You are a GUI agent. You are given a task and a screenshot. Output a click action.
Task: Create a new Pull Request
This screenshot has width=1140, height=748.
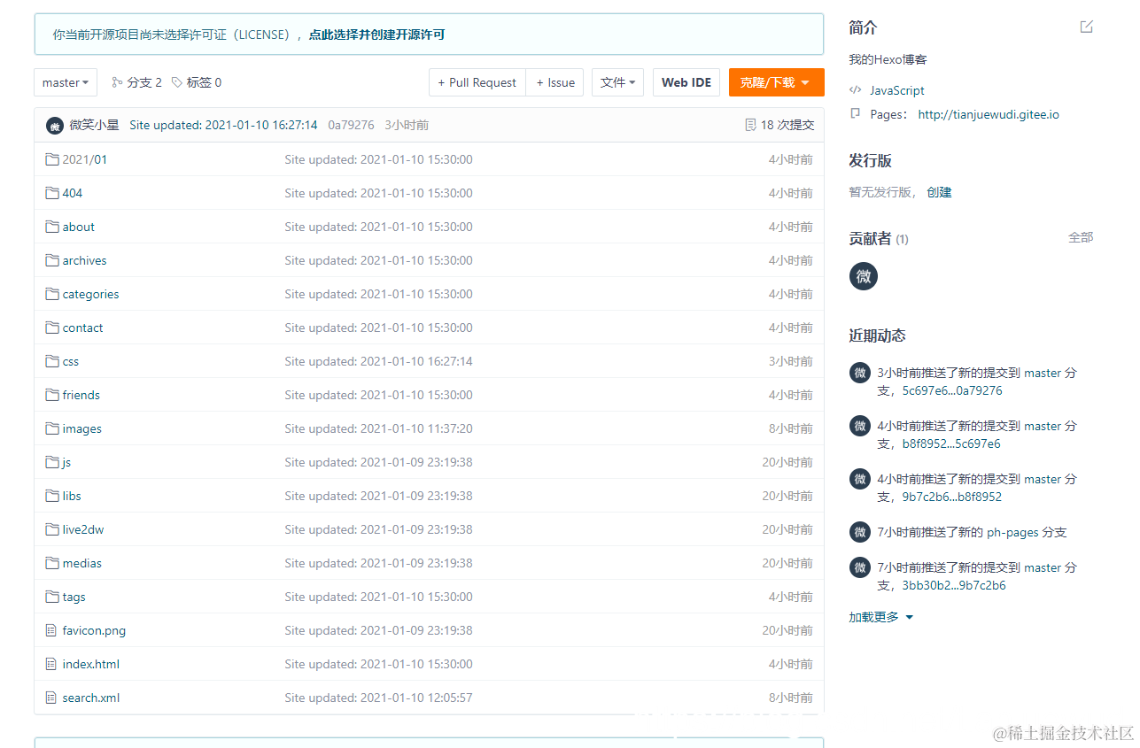coord(477,82)
